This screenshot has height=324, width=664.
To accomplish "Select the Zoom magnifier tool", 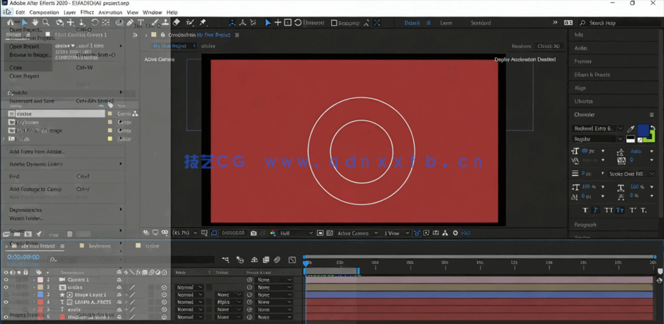I will coord(47,23).
